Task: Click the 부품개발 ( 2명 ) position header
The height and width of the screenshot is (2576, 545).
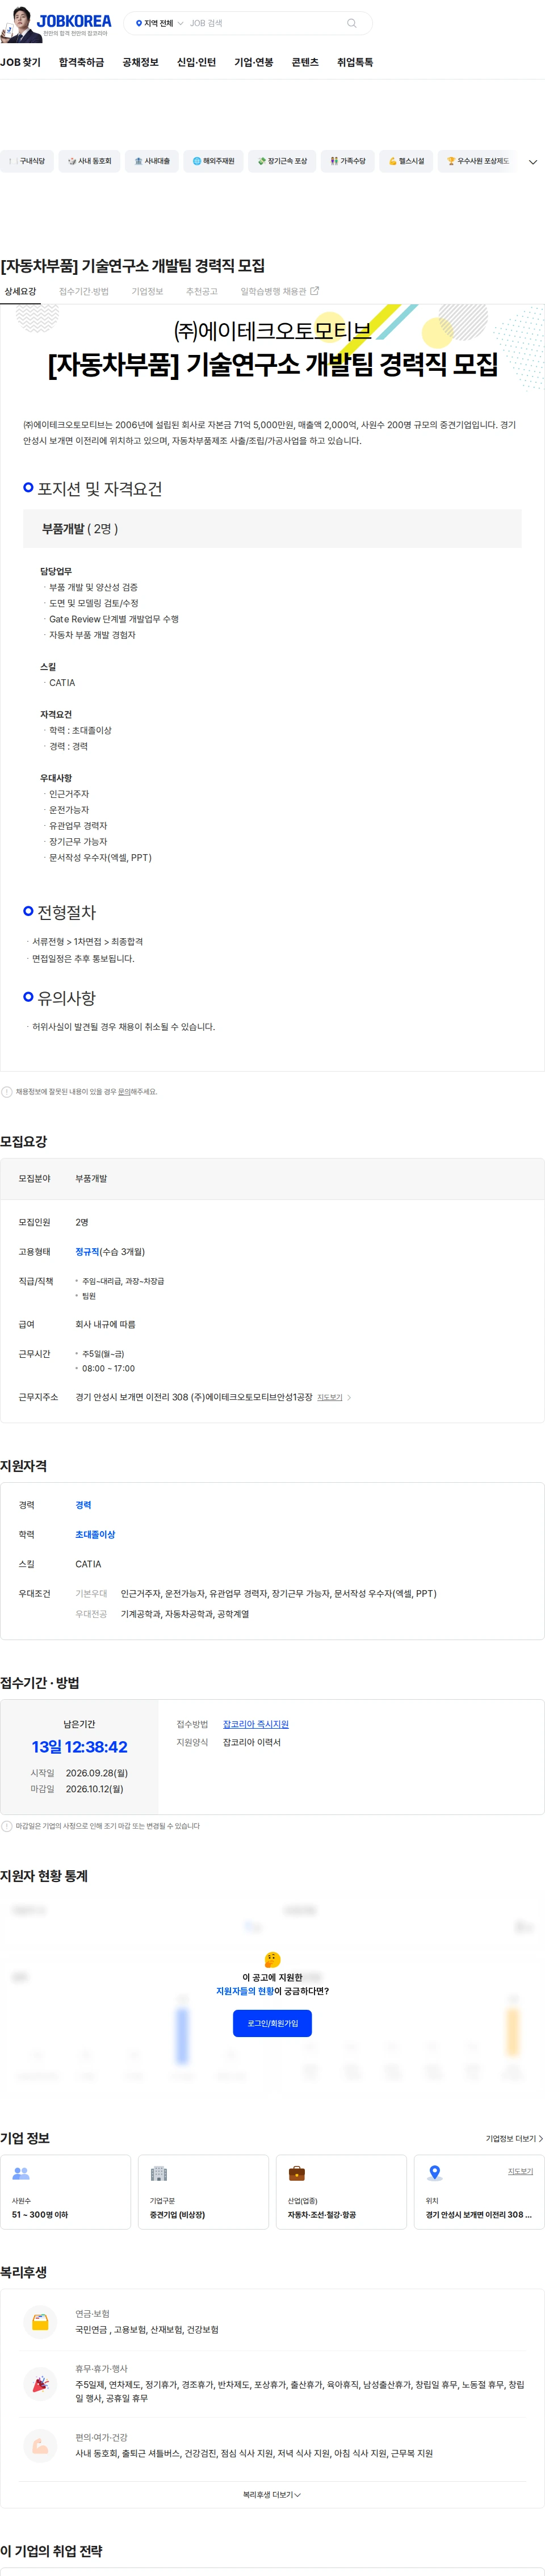Action: coord(272,529)
